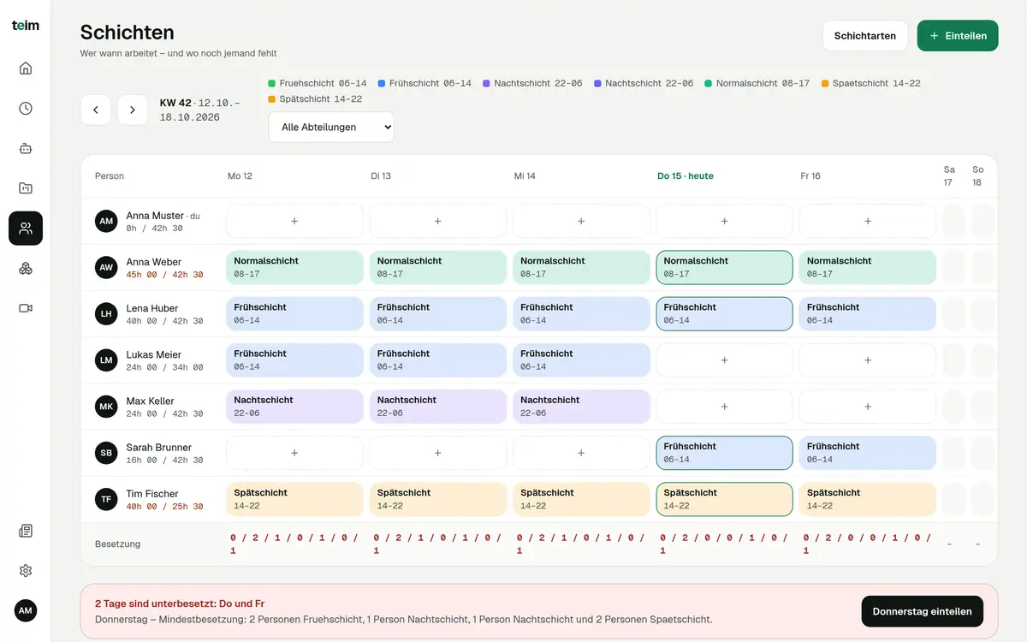Viewport: 1027px width, 642px height.
Task: Click the name Lukas Meier
Action: point(154,354)
